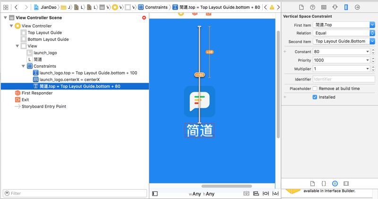This screenshot has width=378, height=199.
Task: Click the +38 constraint badge on canvas
Action: 209,52
